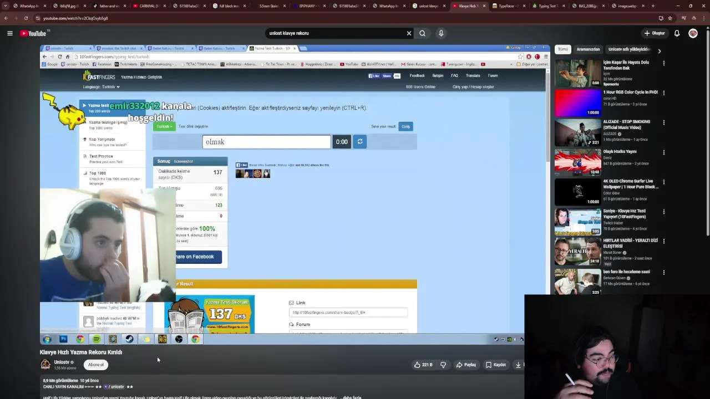This screenshot has width=710, height=399.
Task: Open YouTube notifications bell
Action: (677, 33)
